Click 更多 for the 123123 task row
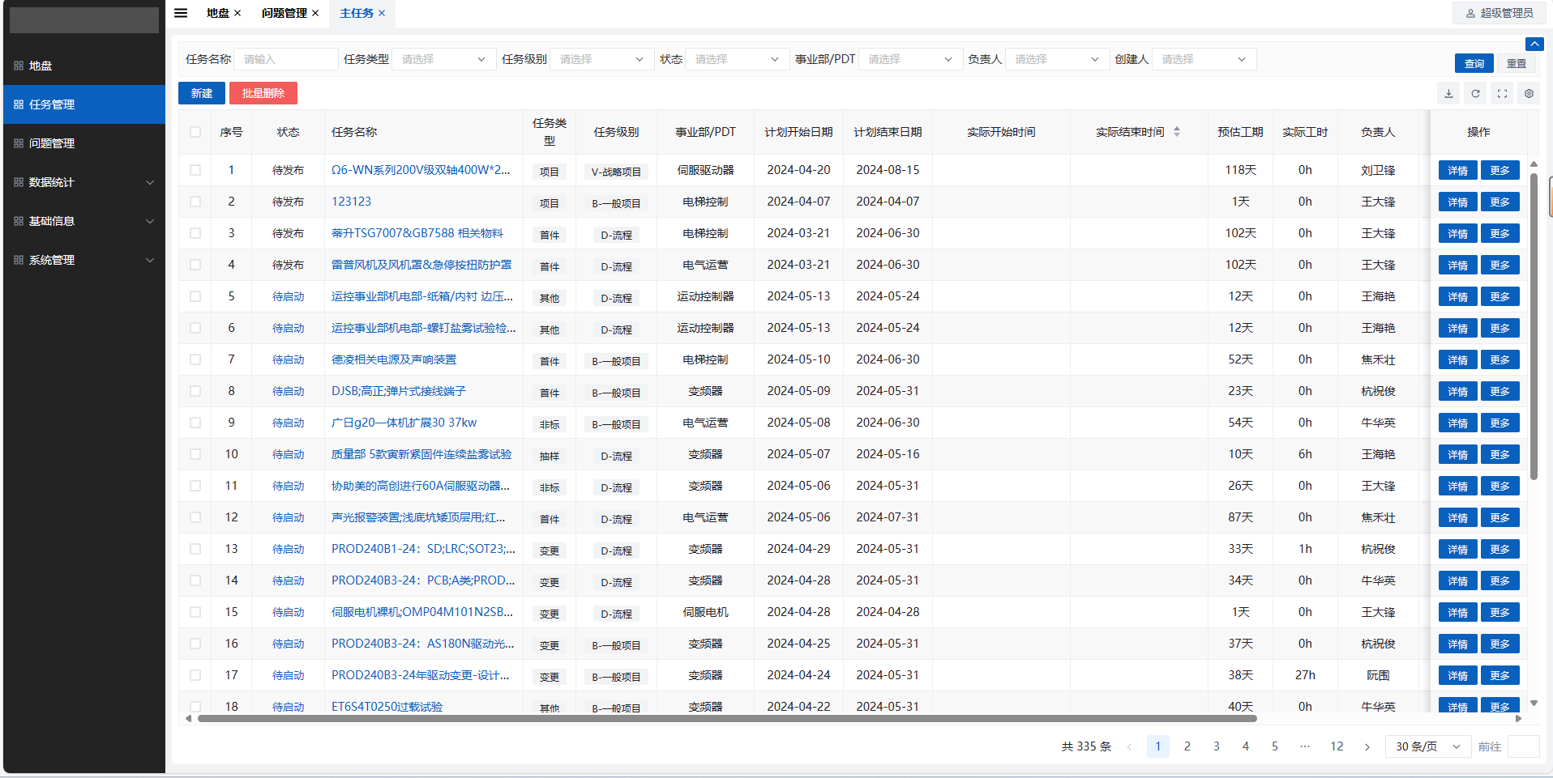 tap(1500, 202)
